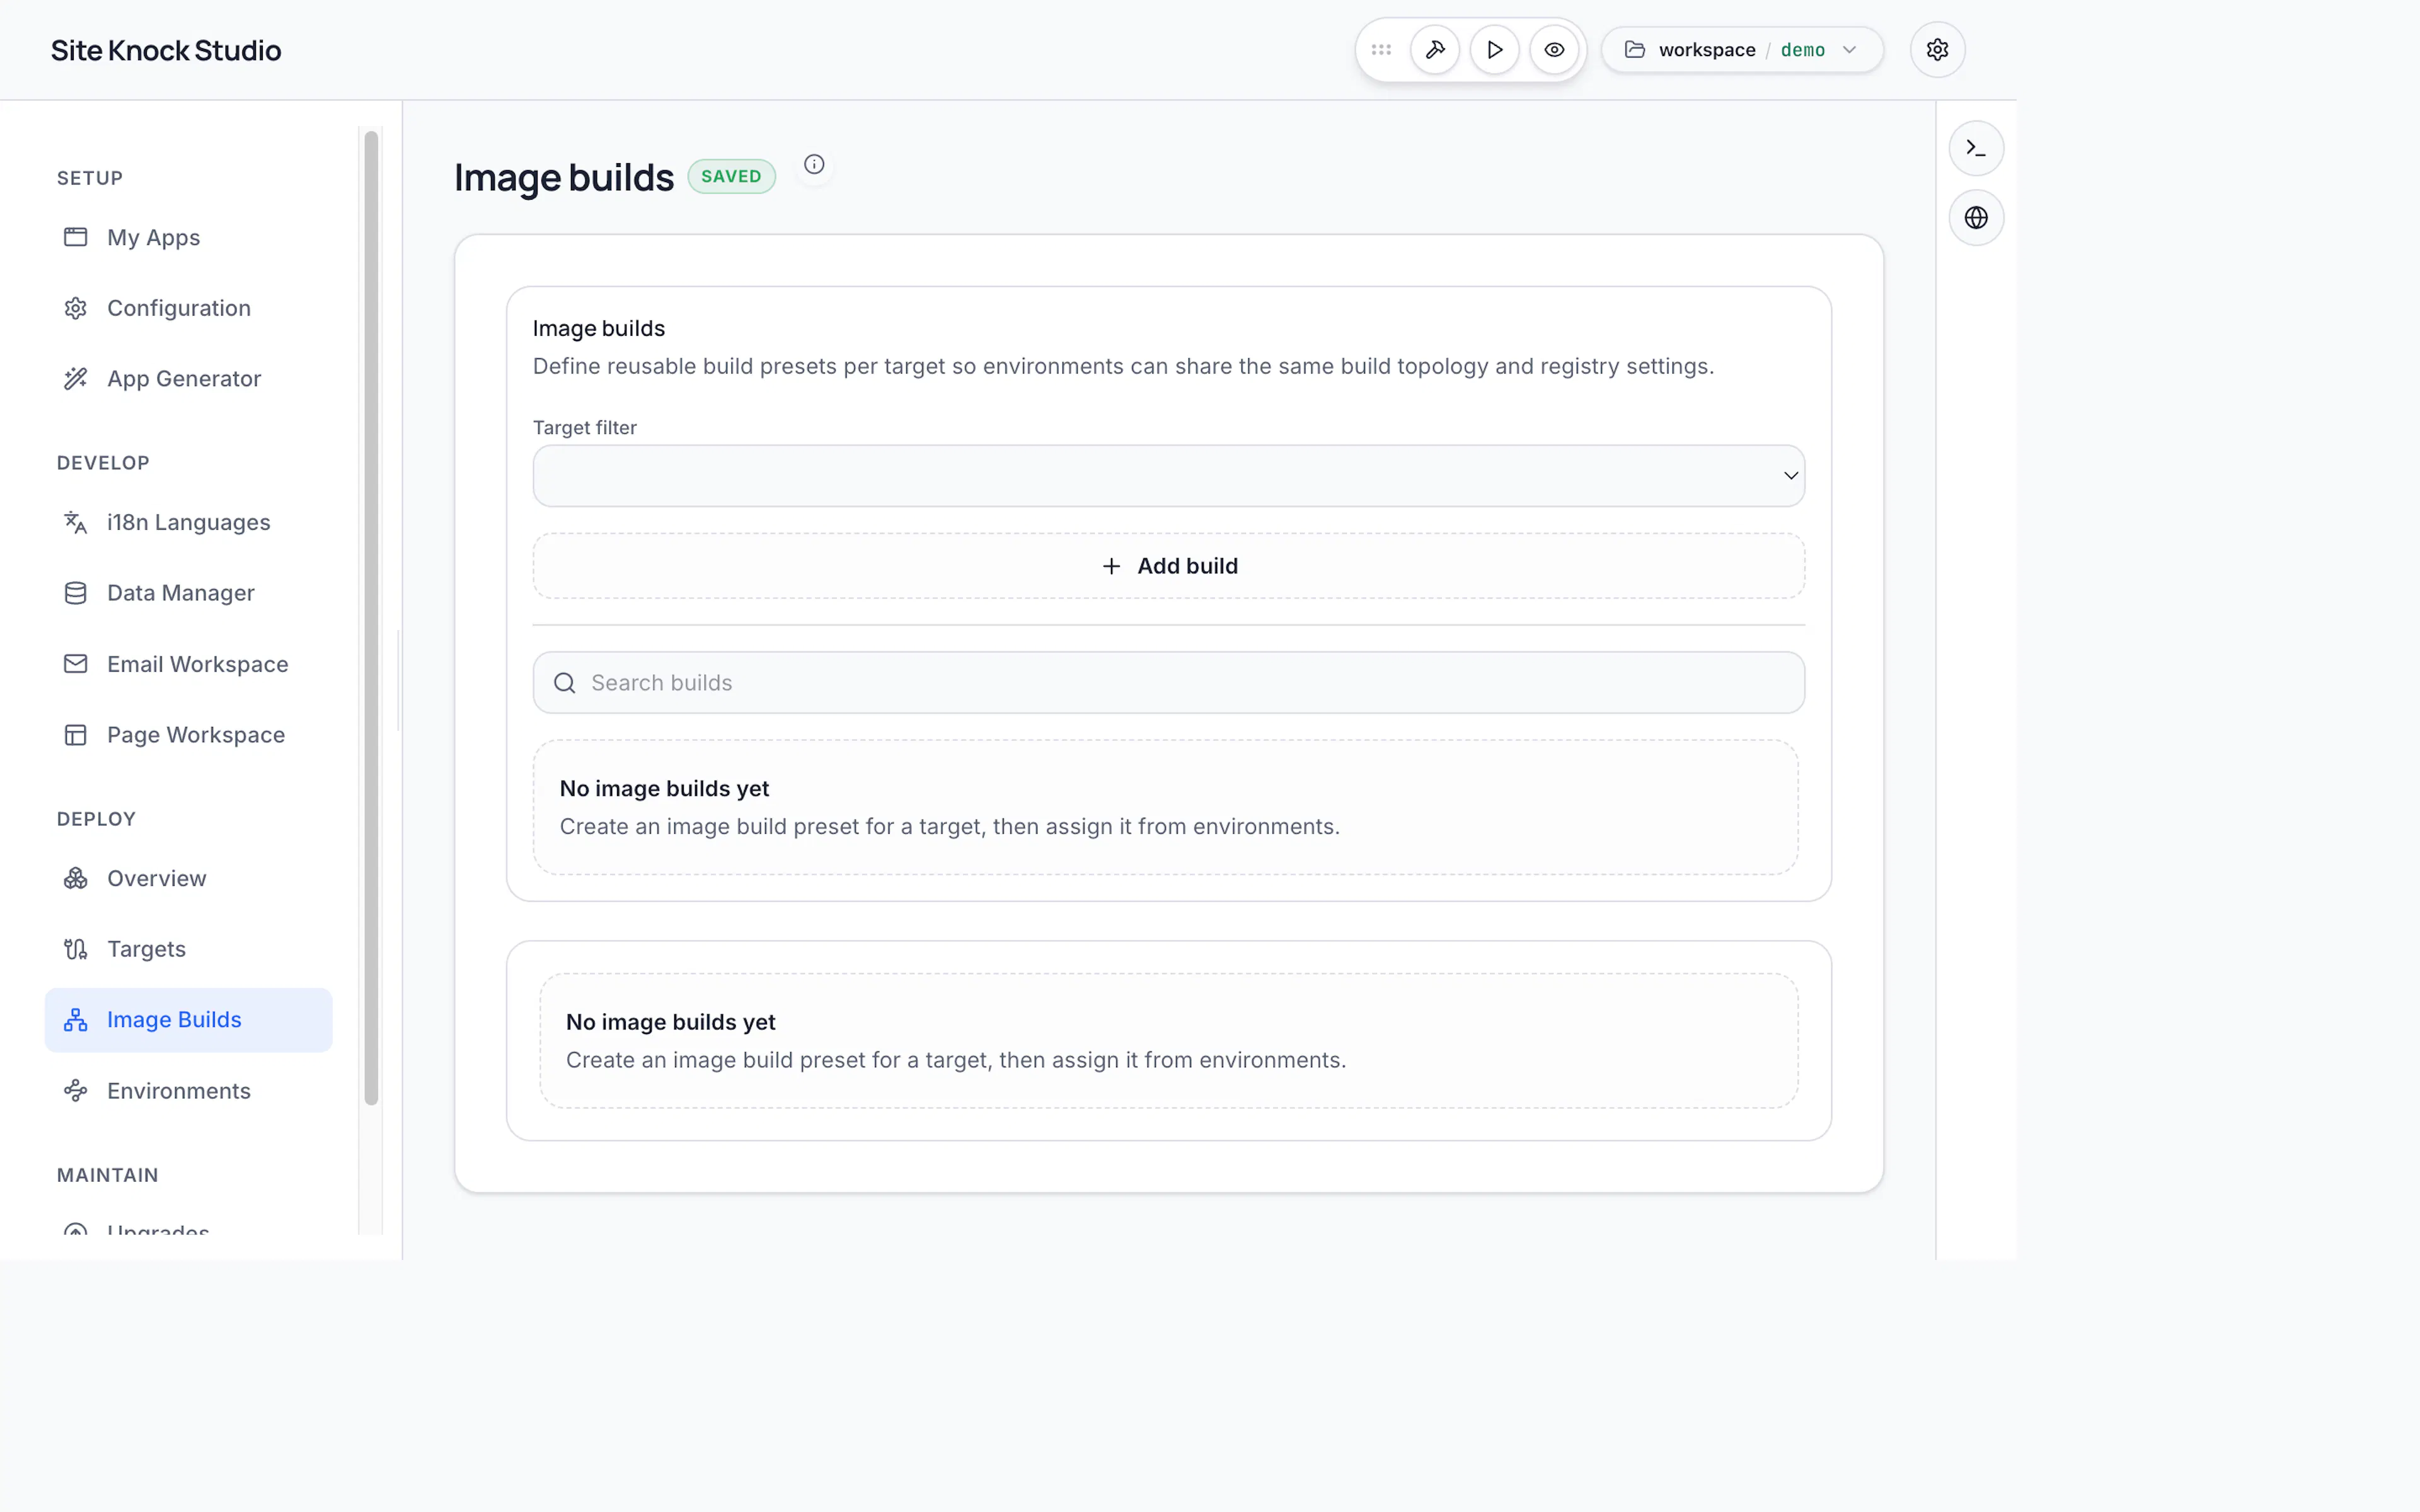Image resolution: width=2420 pixels, height=1512 pixels.
Task: Click the chevron beside demo
Action: click(1849, 50)
